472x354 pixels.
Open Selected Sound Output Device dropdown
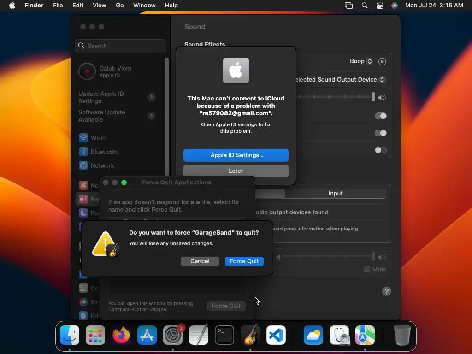tap(340, 79)
